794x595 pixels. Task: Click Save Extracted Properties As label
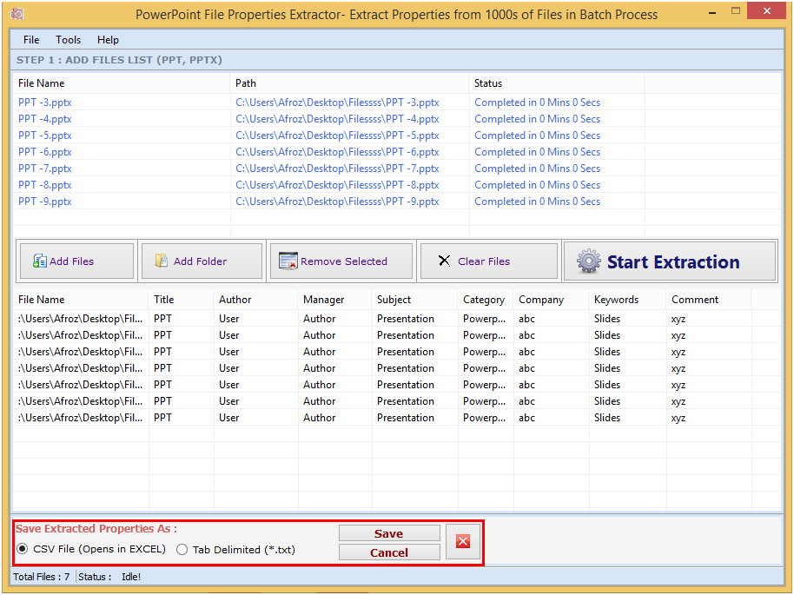tap(96, 529)
